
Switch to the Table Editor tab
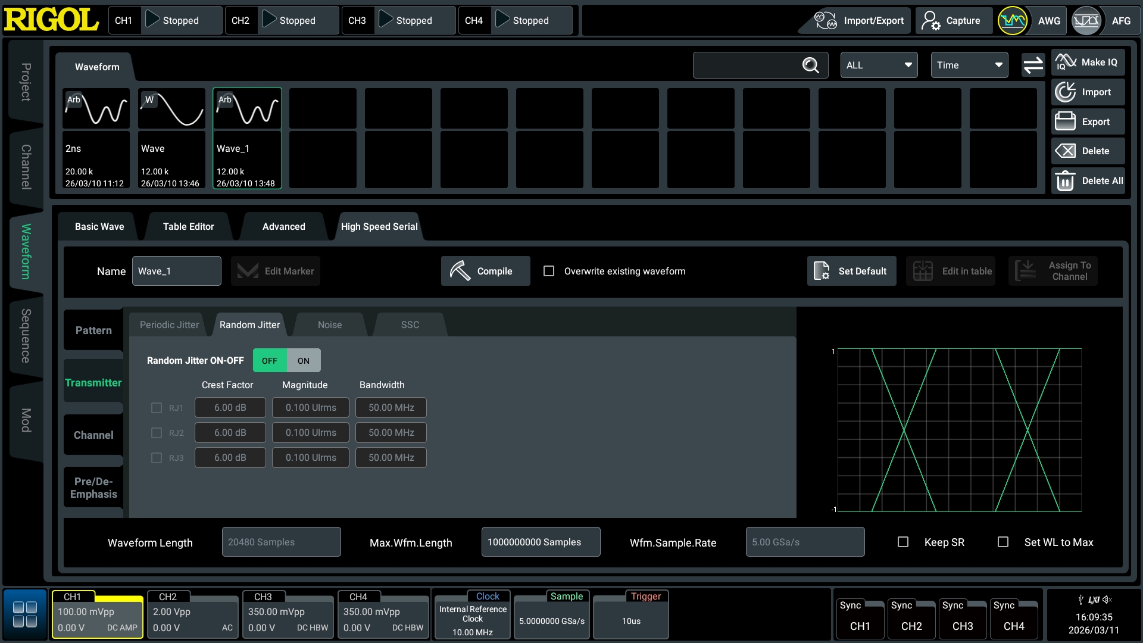pos(188,227)
